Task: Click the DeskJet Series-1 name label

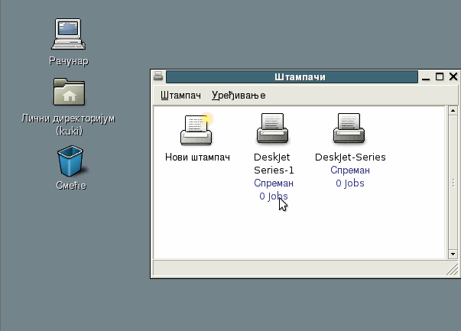Action: point(274,164)
